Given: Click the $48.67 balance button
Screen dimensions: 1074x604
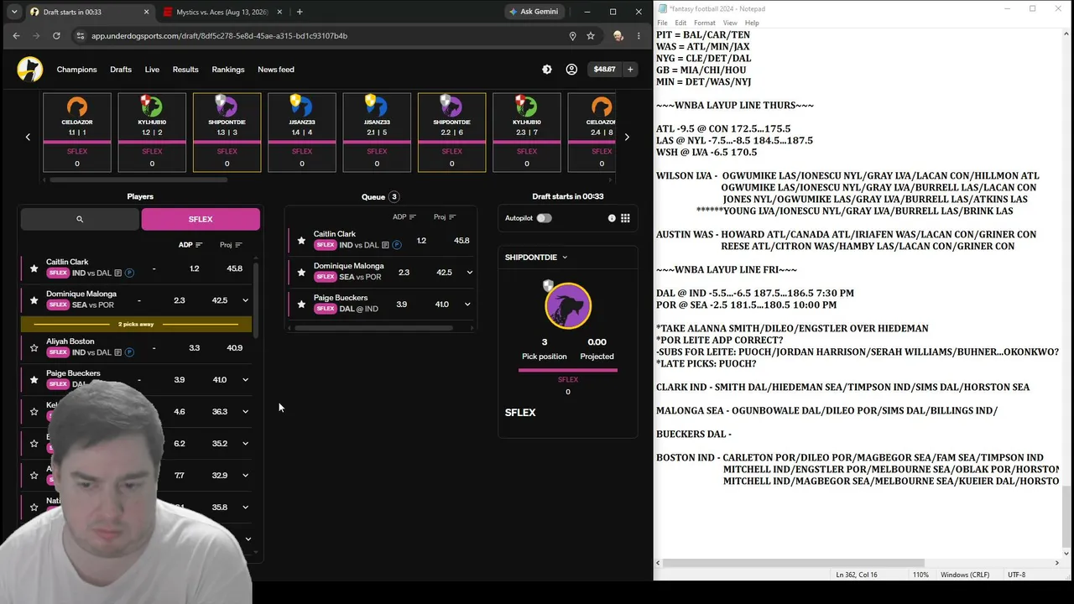Looking at the screenshot, I should 604,70.
